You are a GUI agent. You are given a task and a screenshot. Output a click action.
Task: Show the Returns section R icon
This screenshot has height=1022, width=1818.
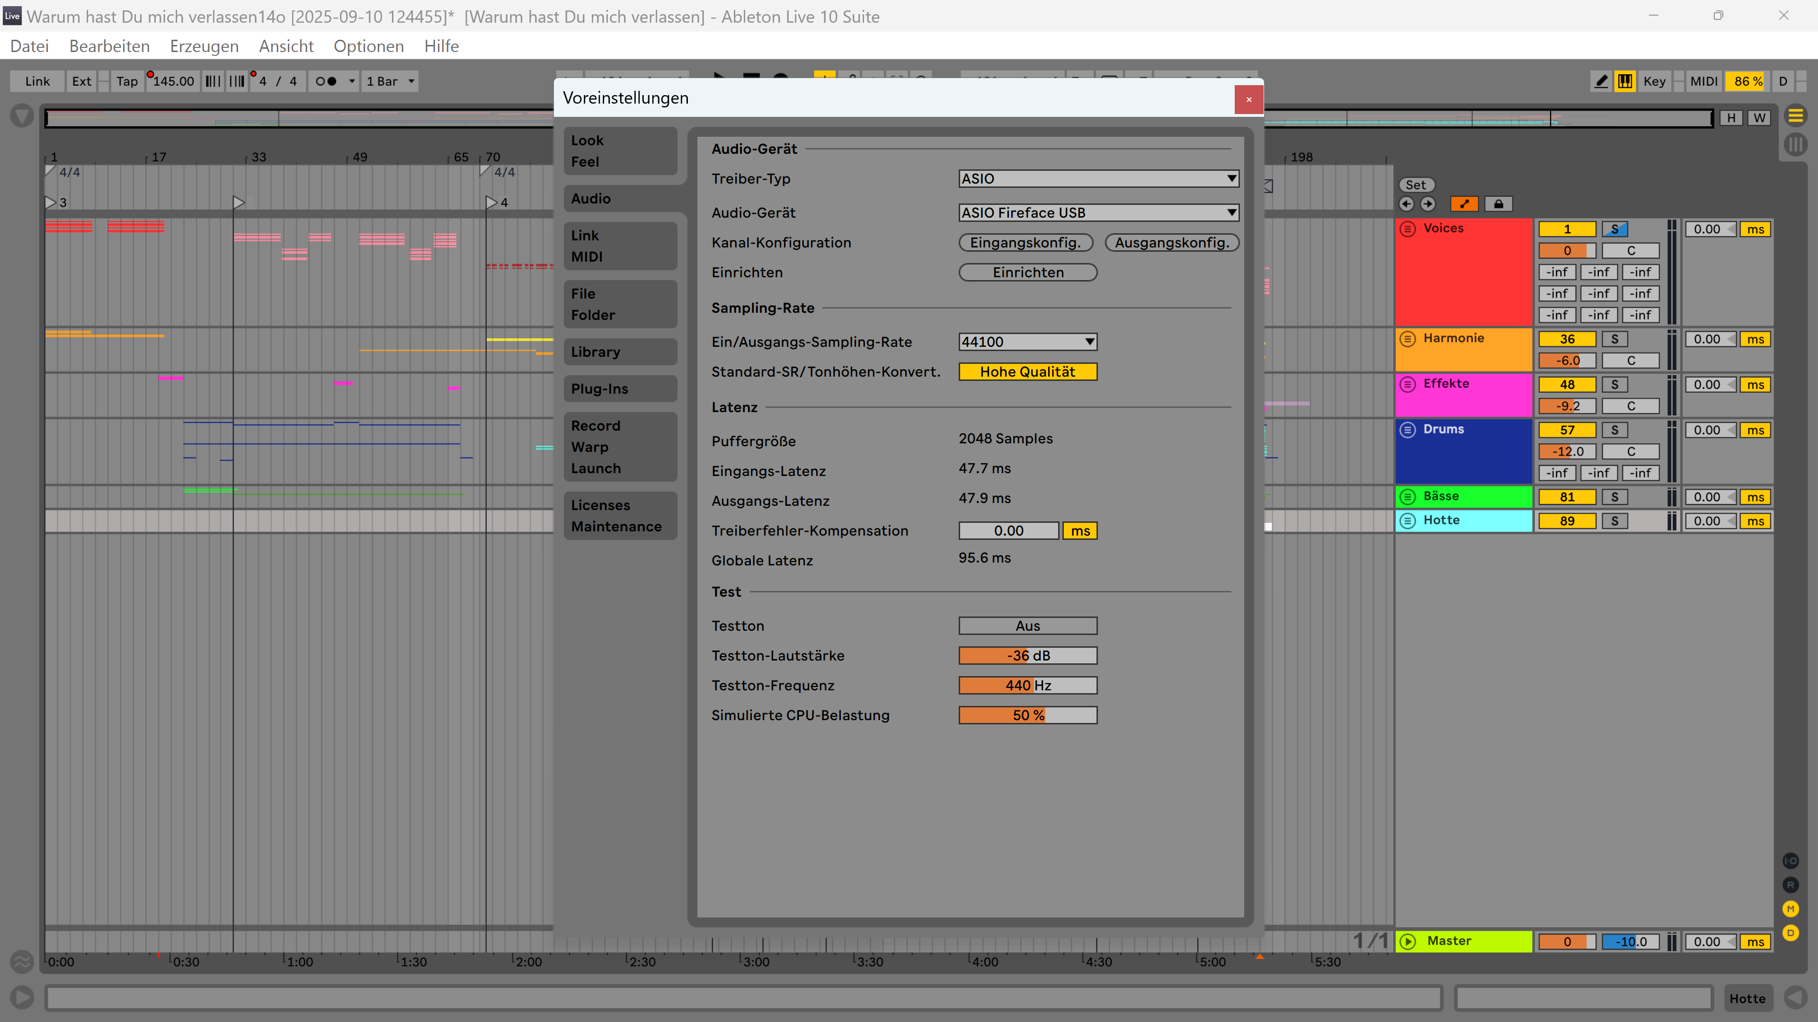1791,884
